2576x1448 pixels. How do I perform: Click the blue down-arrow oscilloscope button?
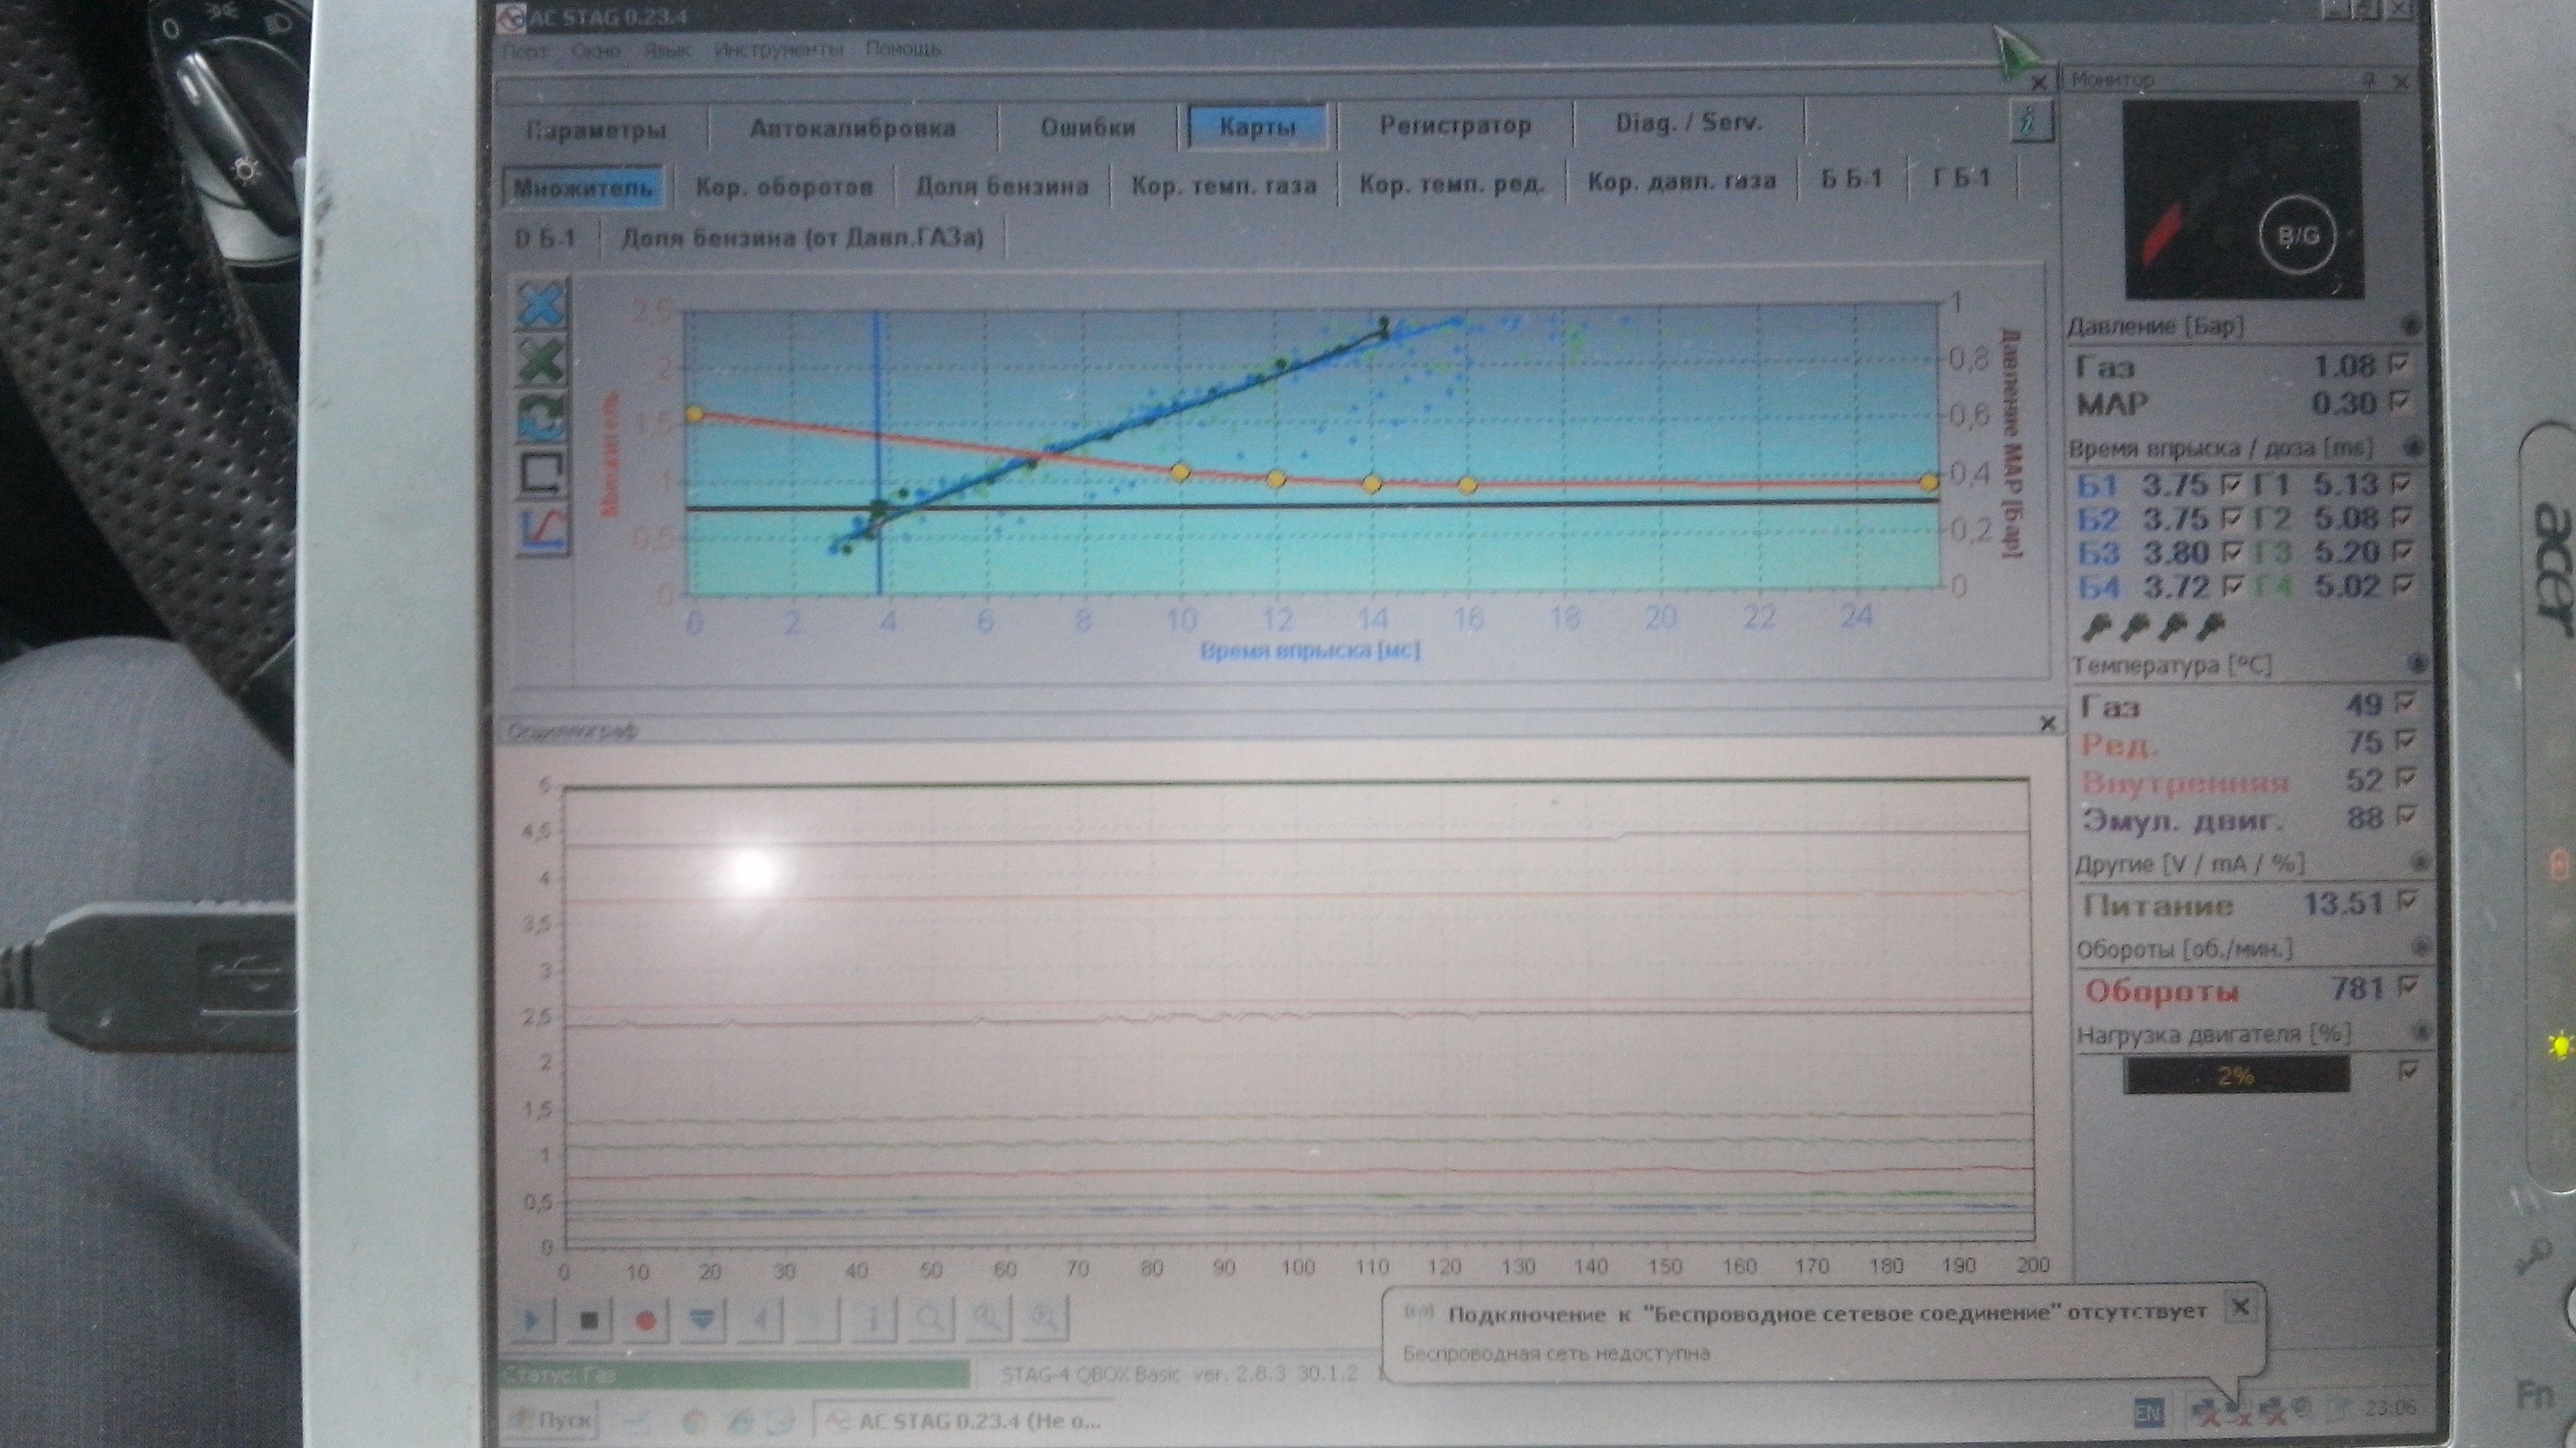tap(703, 1320)
